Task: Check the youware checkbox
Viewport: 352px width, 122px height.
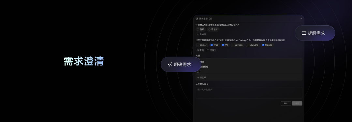Action: (248, 45)
